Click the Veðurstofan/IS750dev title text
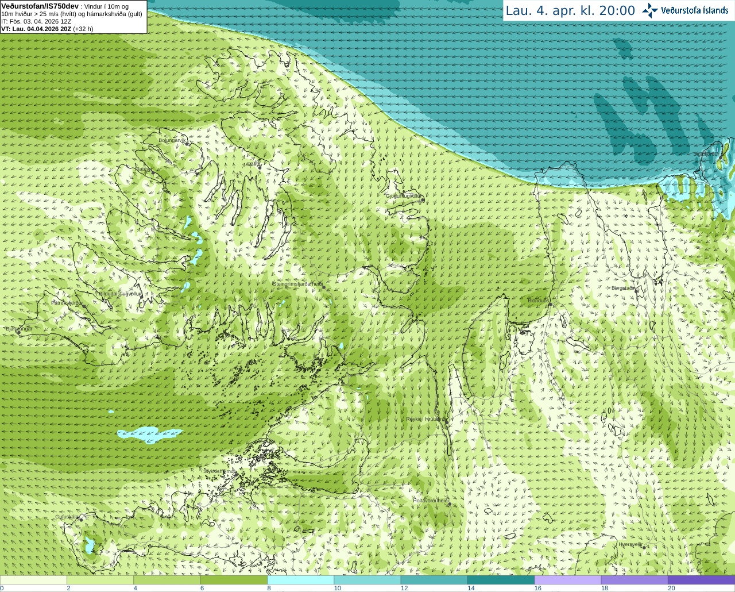 click(x=40, y=6)
